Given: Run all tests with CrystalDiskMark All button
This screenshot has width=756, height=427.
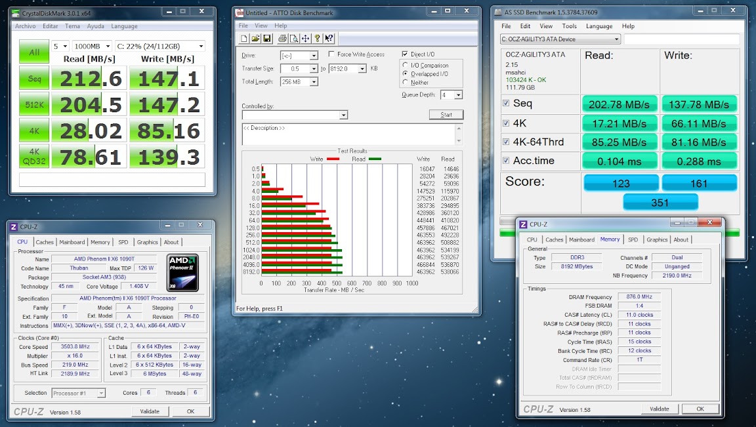Looking at the screenshot, I should (33, 52).
